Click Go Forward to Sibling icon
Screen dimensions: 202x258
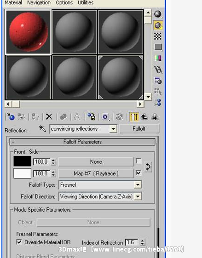(x=155, y=117)
